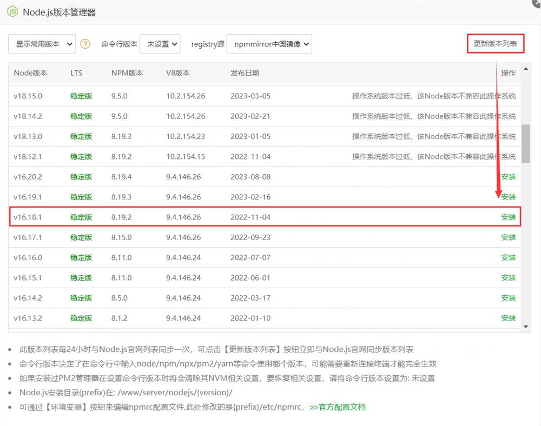Click the Node.js logo icon in title
The image size is (541, 426).
[x=12, y=12]
